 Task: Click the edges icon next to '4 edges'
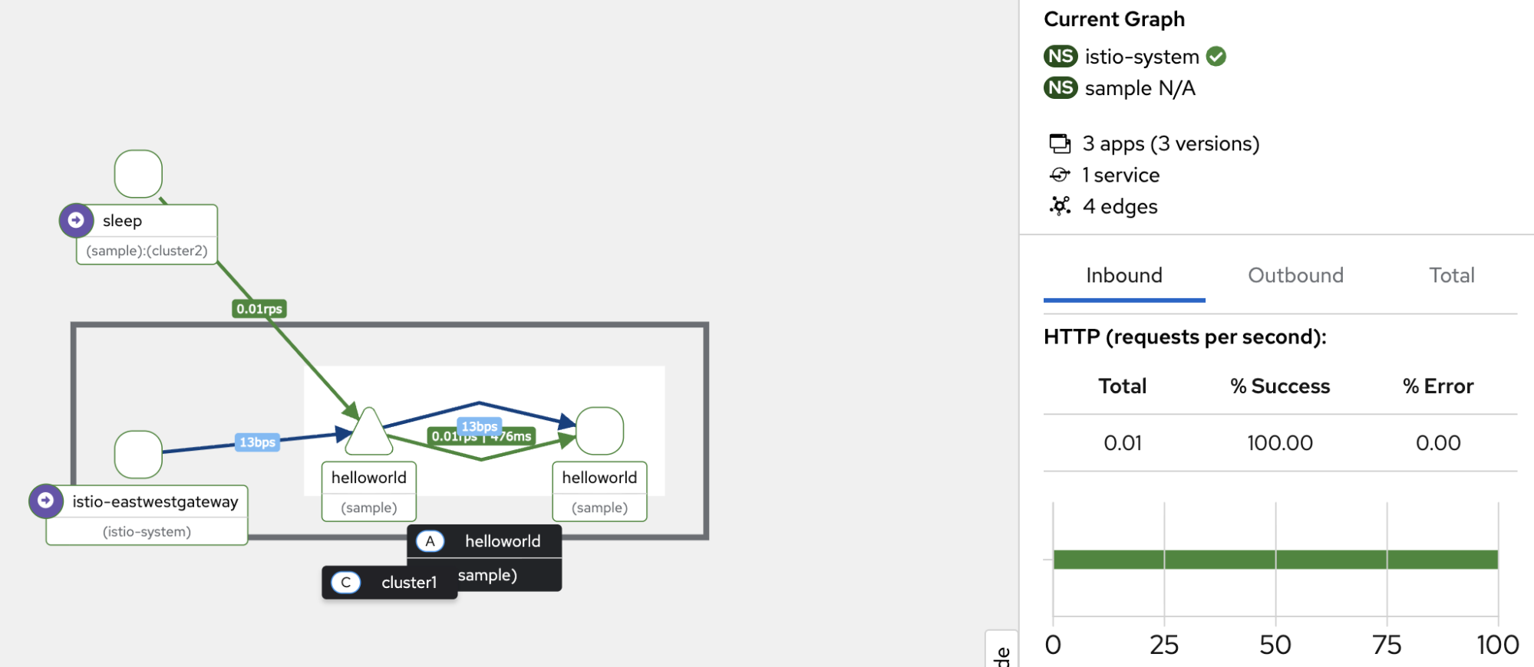1060,206
